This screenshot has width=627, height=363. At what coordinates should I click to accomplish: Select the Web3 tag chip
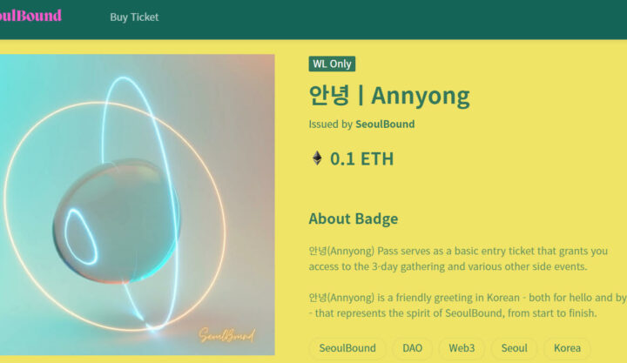point(462,348)
